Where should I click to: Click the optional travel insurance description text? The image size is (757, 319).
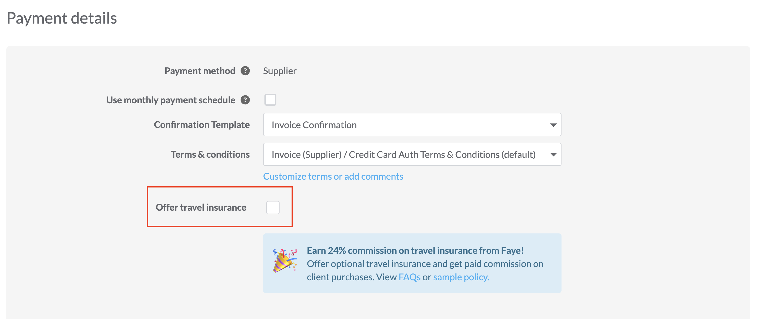point(425,264)
